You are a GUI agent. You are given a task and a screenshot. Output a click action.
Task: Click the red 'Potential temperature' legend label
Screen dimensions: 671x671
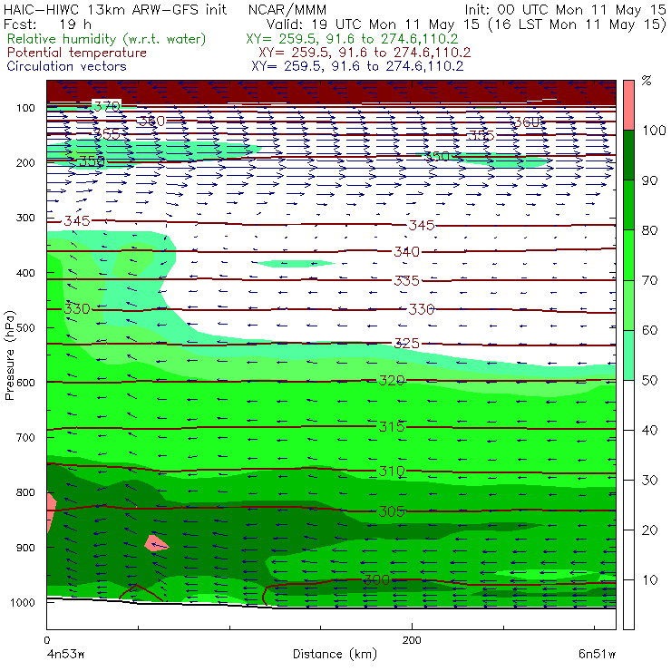(76, 53)
